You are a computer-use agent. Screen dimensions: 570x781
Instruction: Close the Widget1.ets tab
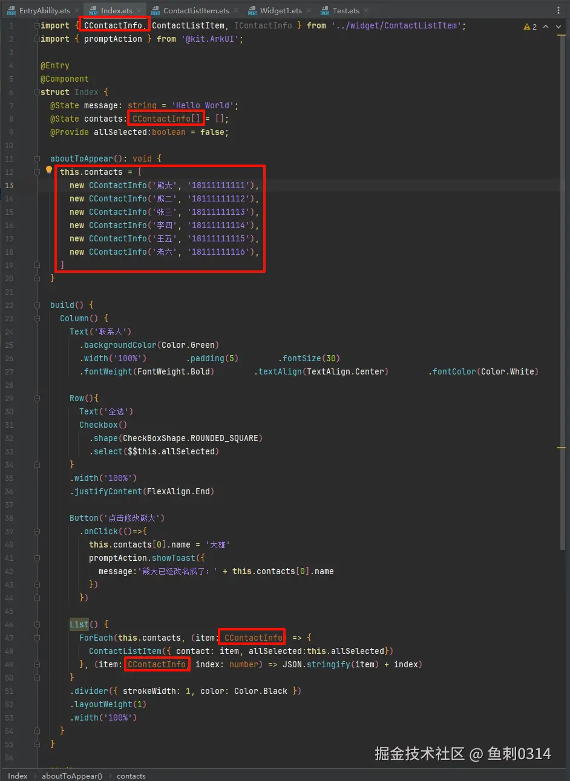point(309,11)
